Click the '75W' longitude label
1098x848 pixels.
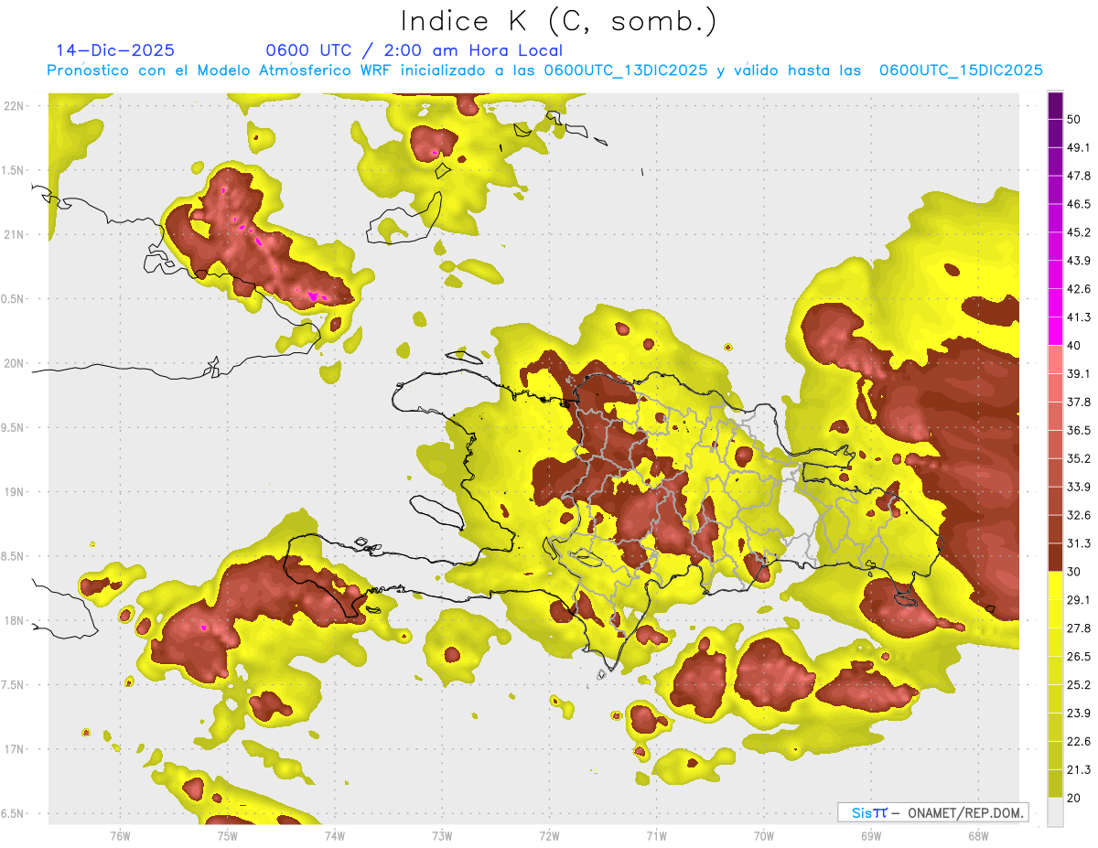227,835
